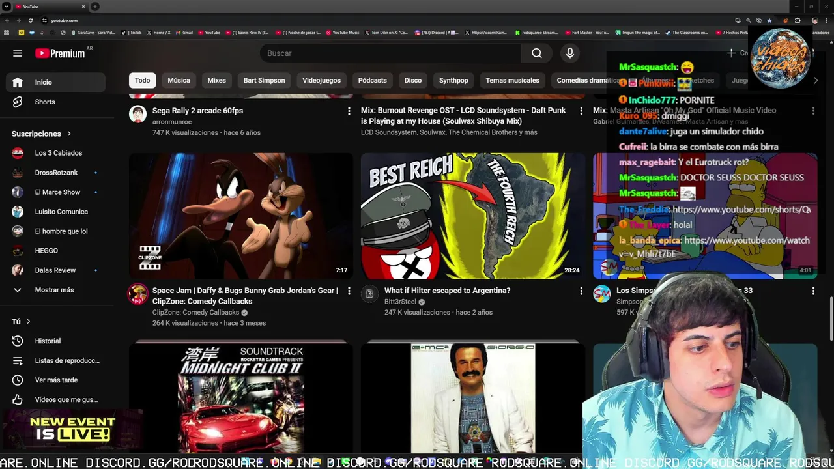Screen dimensions: 834x469
Task: Open Sega Rally 2 arcade 60fps title
Action: click(x=197, y=111)
